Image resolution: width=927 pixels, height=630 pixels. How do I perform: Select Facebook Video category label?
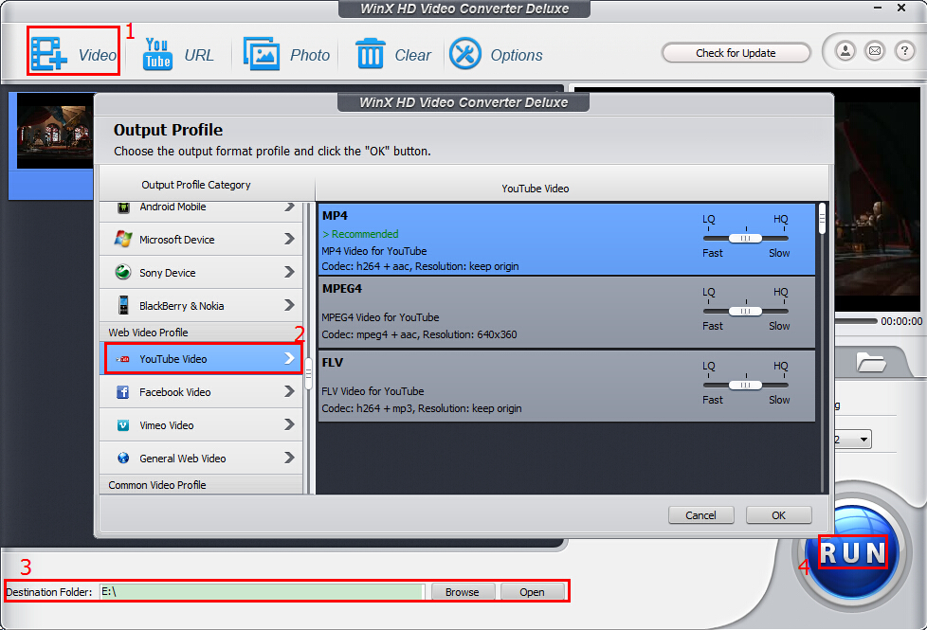175,392
